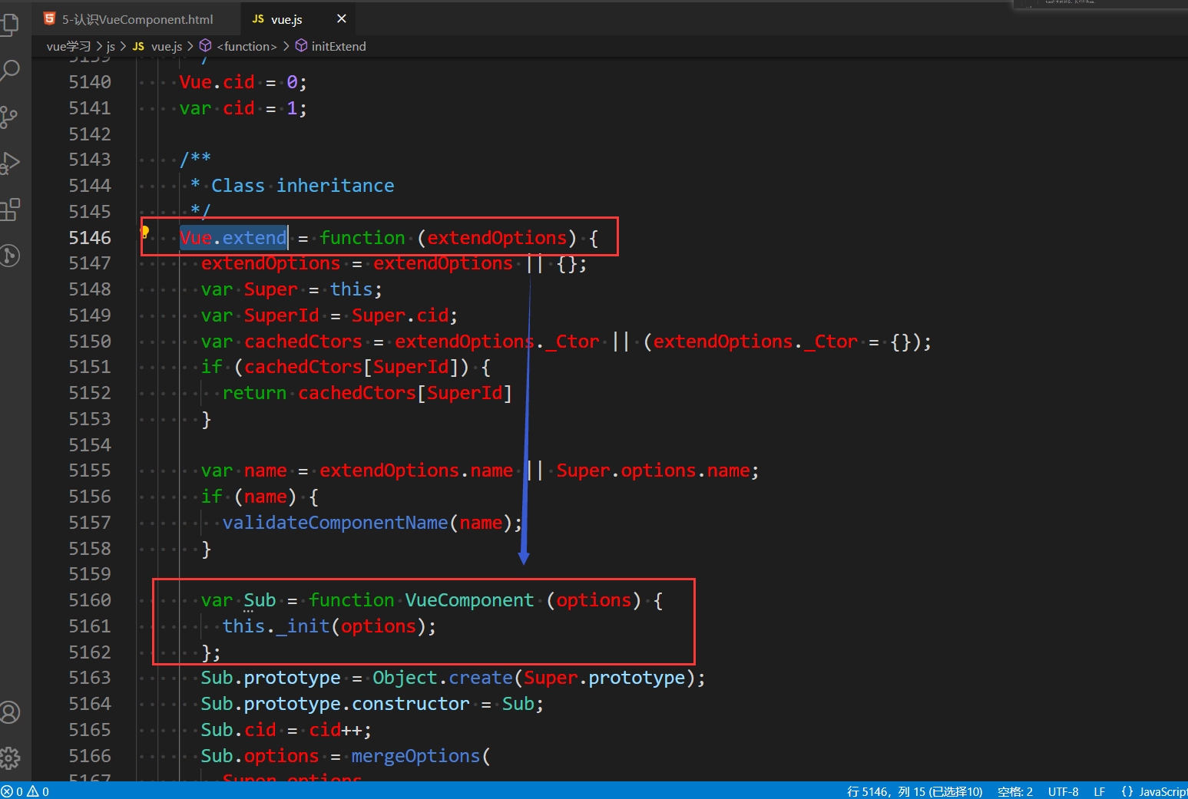Click the HTML5 icon on VueComponent tab

click(x=50, y=18)
